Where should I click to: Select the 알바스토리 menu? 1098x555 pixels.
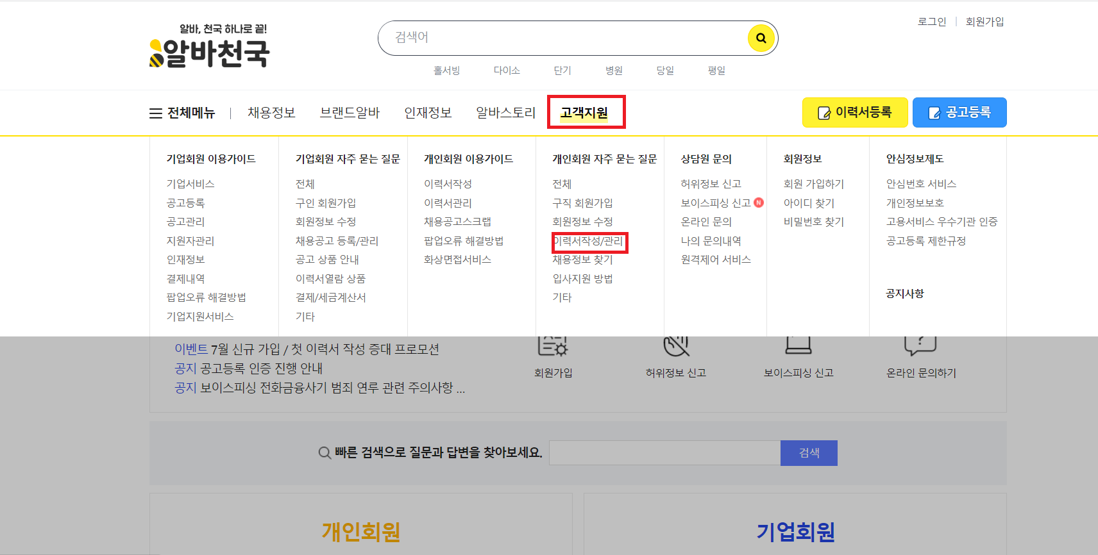click(505, 113)
